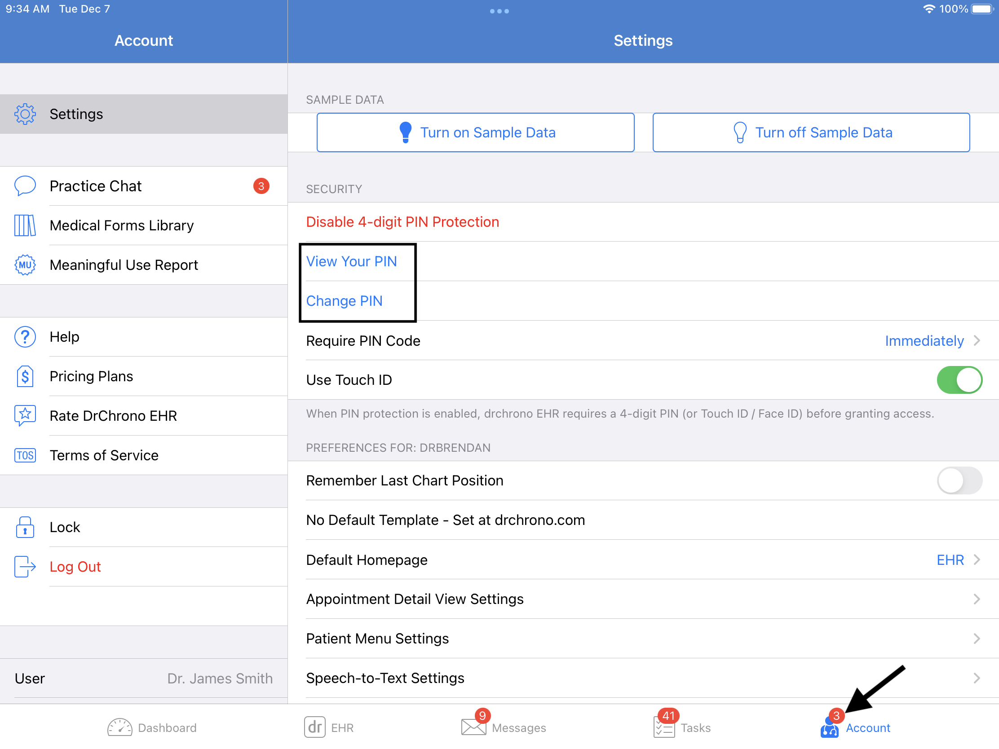Viewport: 999px width, 749px height.
Task: Click the Settings gear icon
Action: 25,114
